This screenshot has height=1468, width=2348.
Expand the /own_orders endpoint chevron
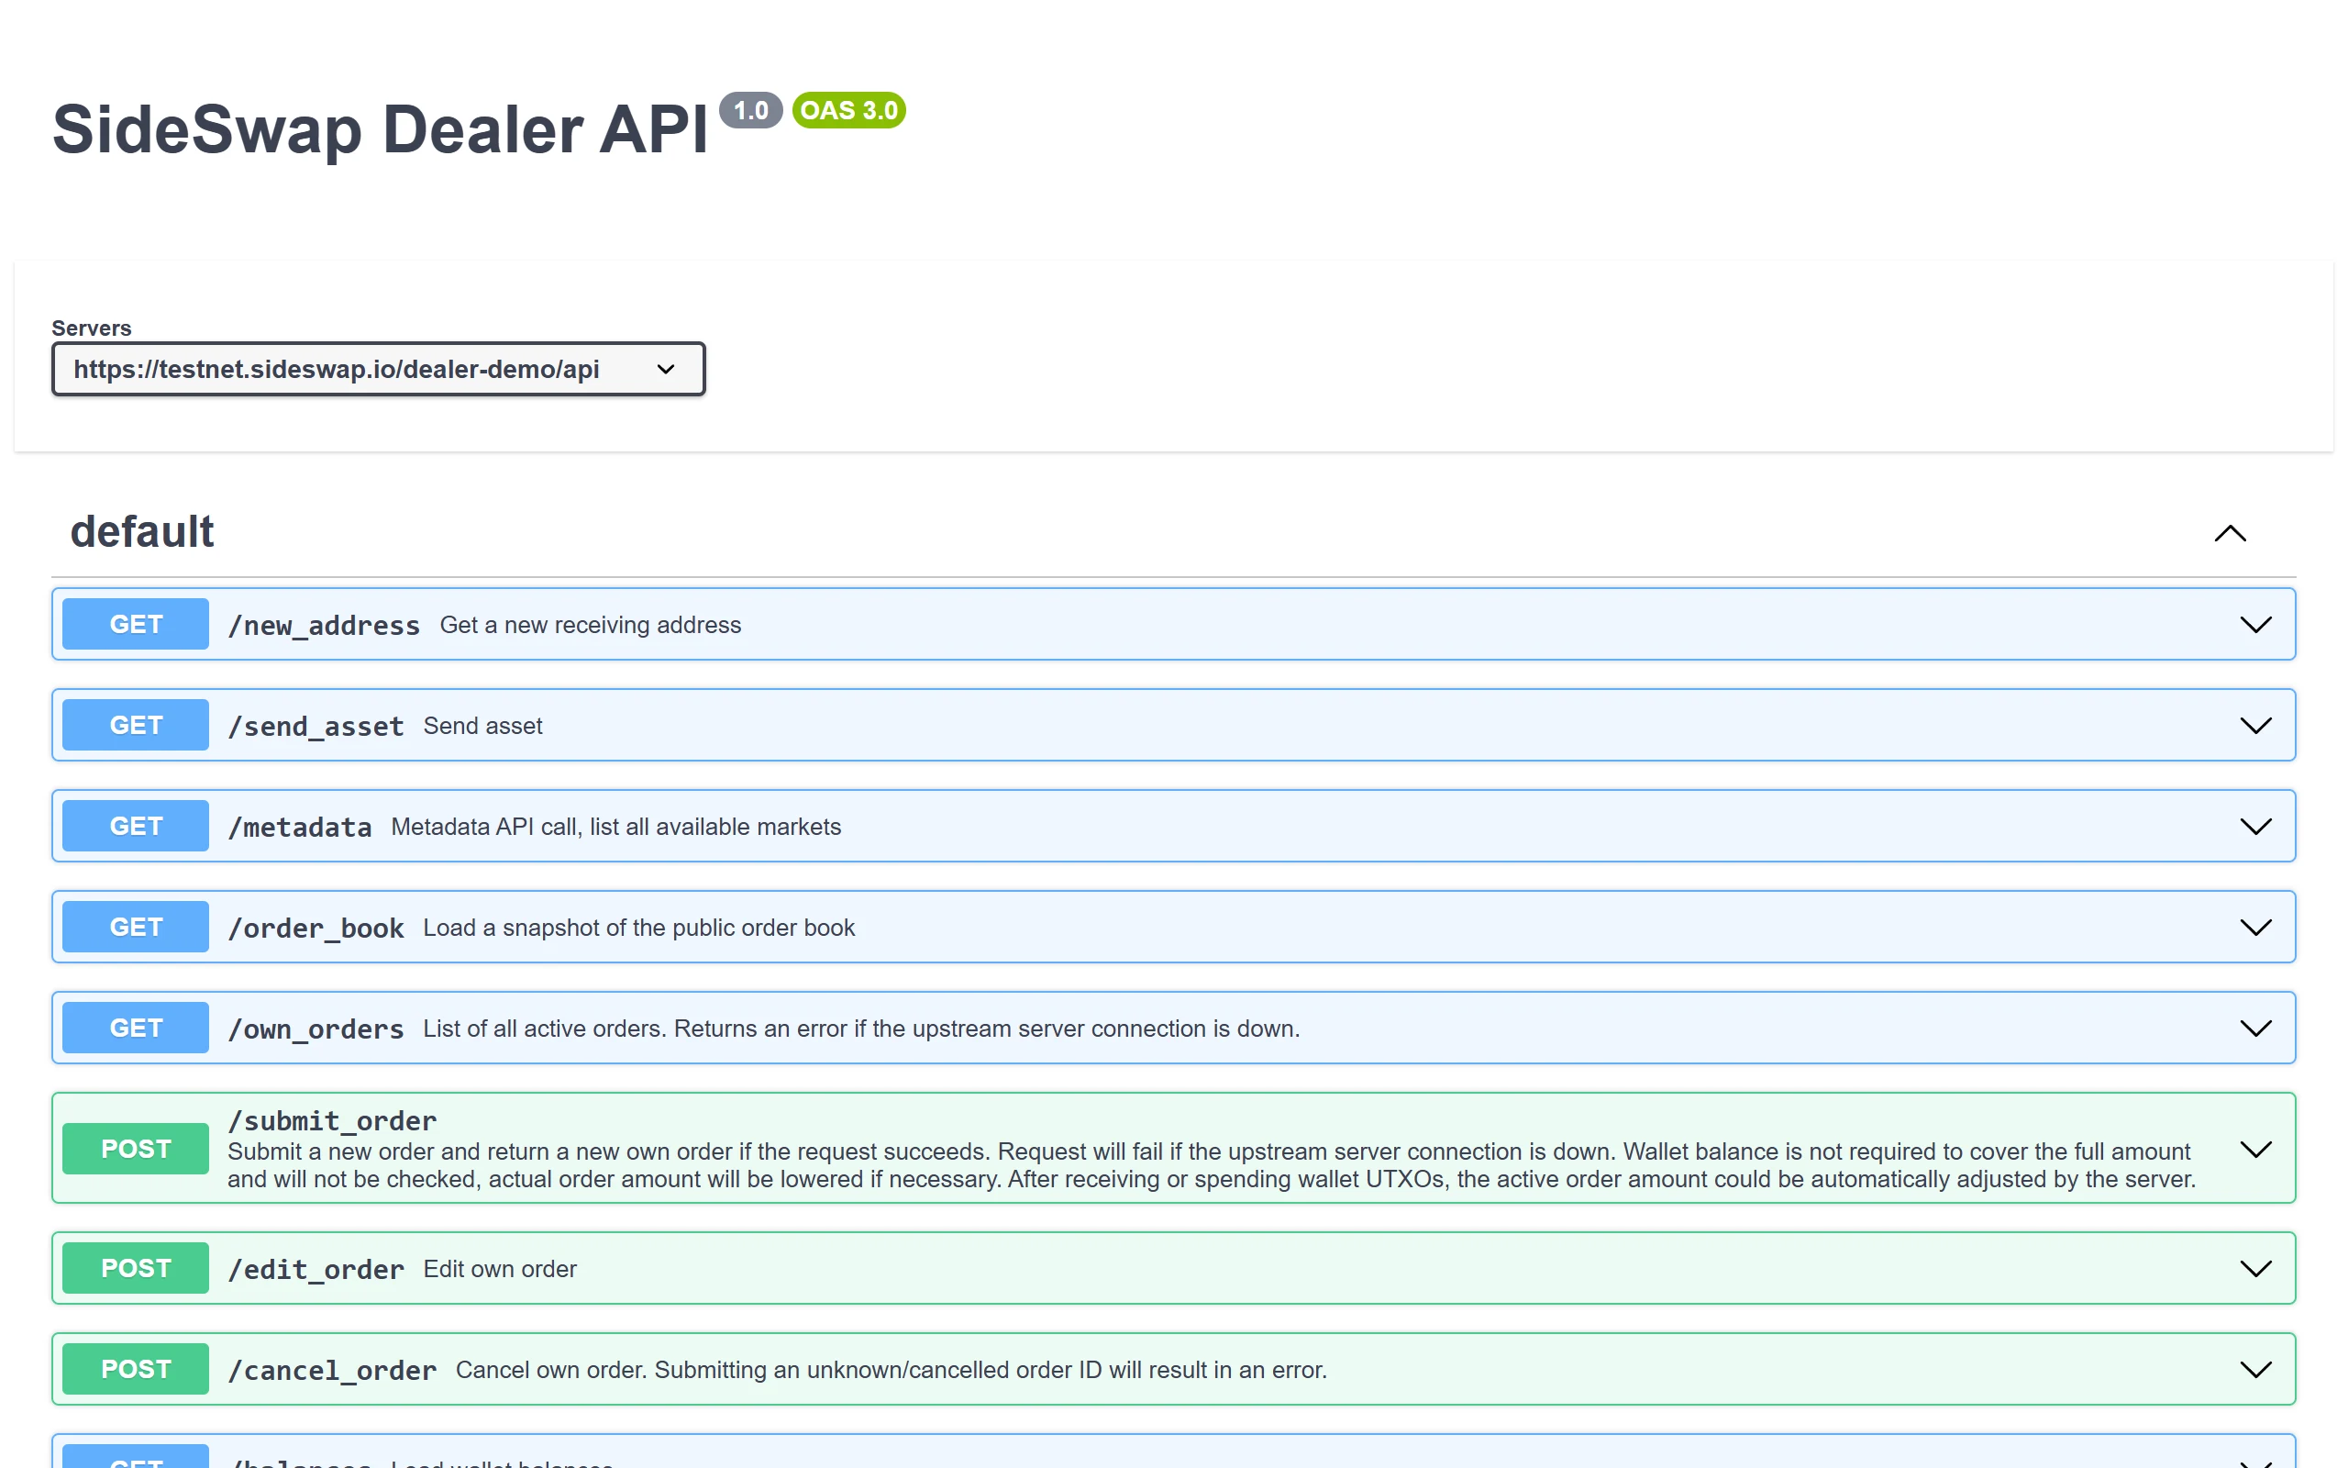click(x=2256, y=1029)
